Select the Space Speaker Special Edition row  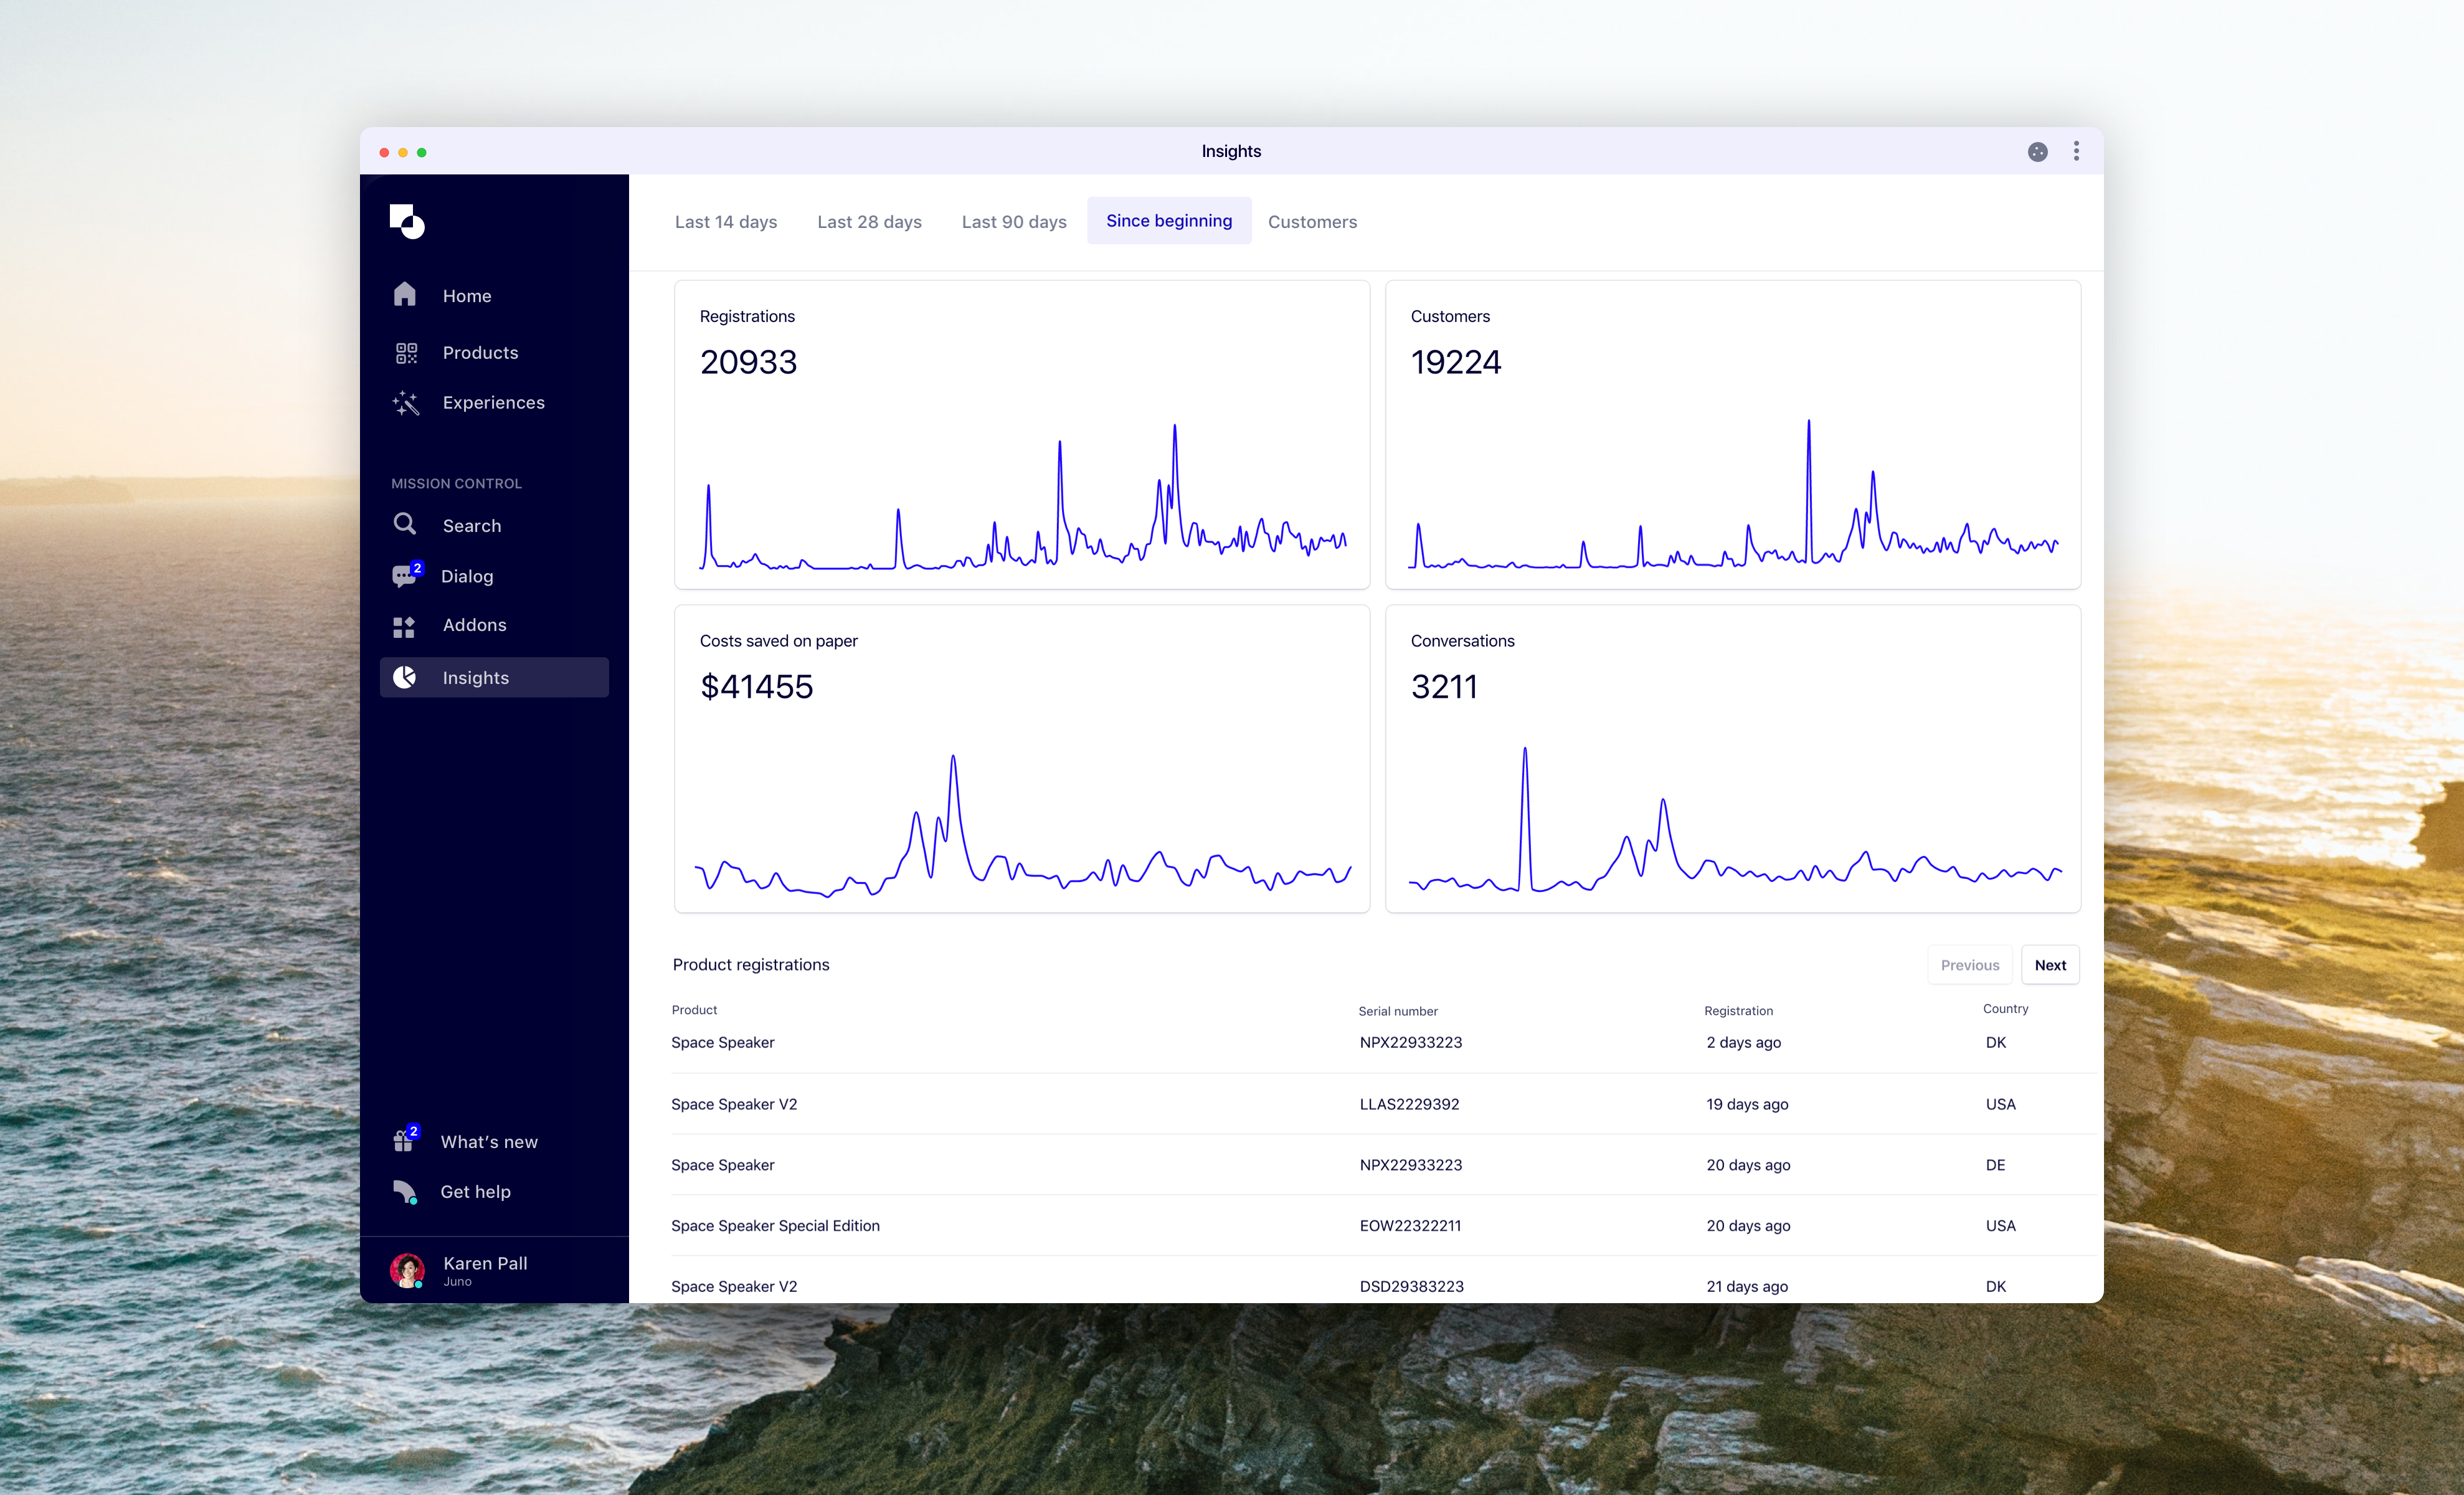coord(776,1226)
